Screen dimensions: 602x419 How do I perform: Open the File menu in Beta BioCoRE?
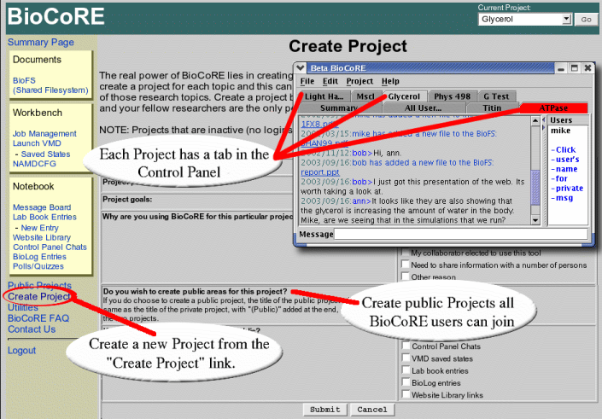pyautogui.click(x=307, y=81)
